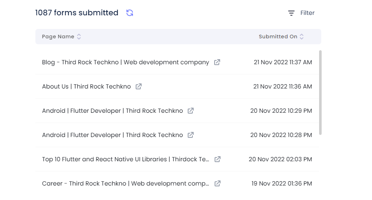Click the Submitted On column header
This screenshot has height=200, width=372.
tap(278, 37)
